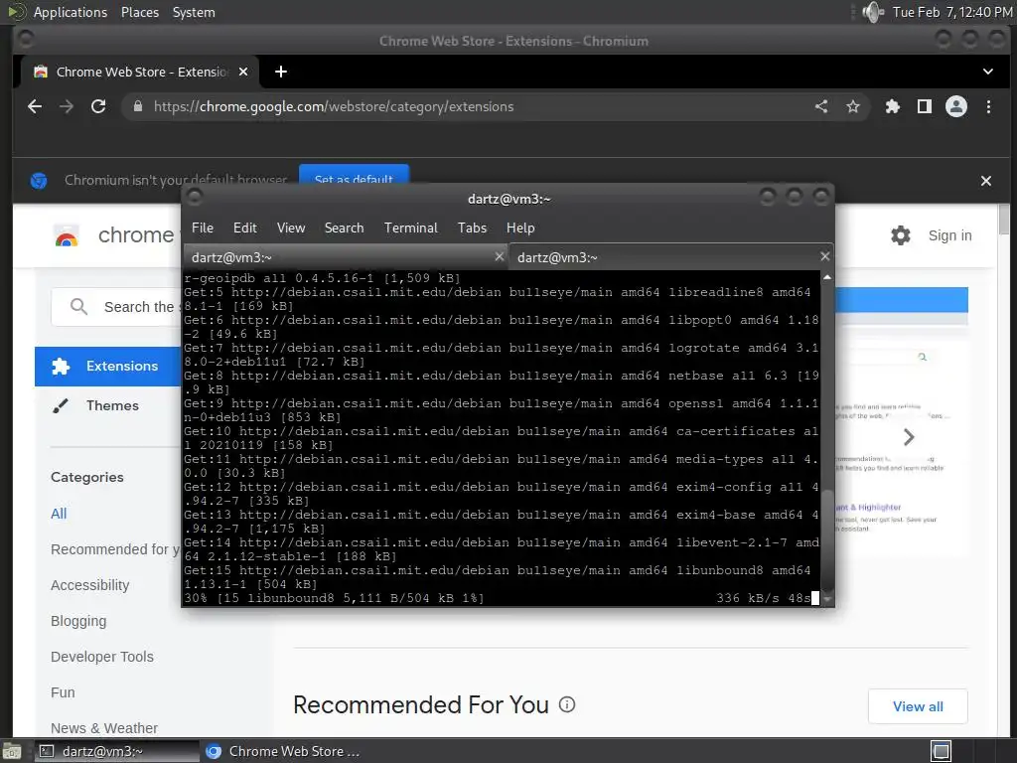
Task: Choose the Fun category
Action: [x=63, y=691]
